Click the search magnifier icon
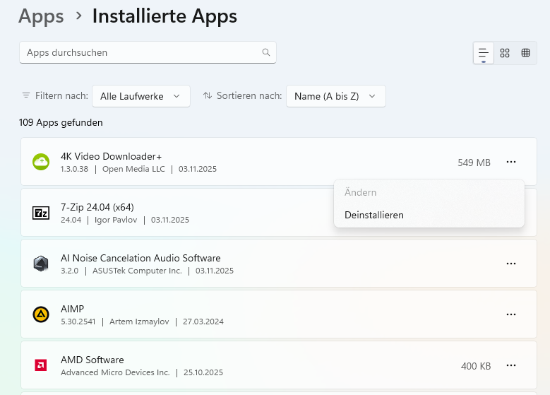The image size is (550, 395). click(266, 52)
